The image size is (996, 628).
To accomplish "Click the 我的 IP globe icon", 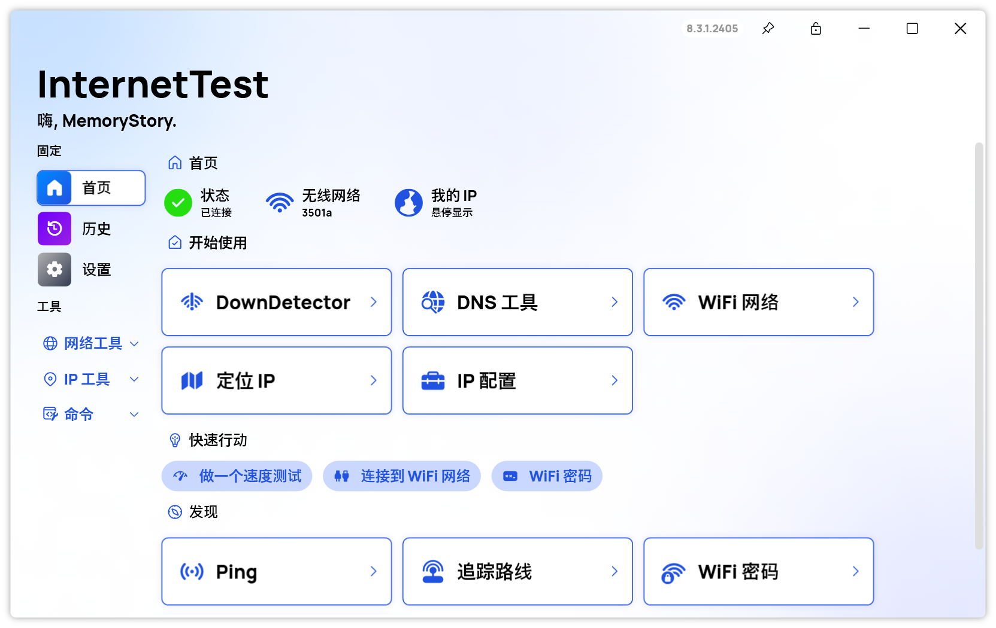I will point(408,203).
